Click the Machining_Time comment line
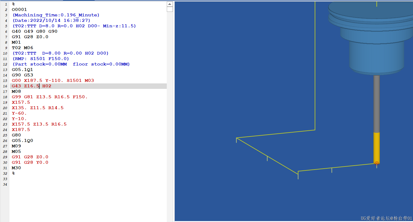The height and width of the screenshot is (222, 413). click(x=56, y=15)
